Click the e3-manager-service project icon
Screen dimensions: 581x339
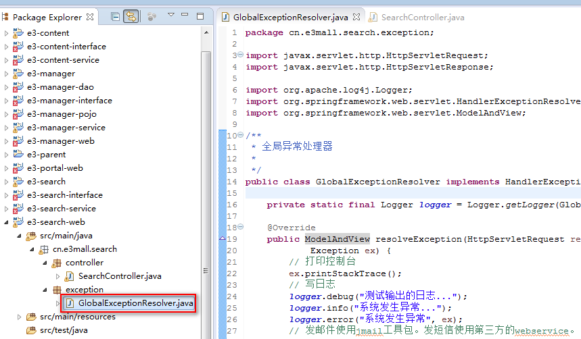point(18,128)
